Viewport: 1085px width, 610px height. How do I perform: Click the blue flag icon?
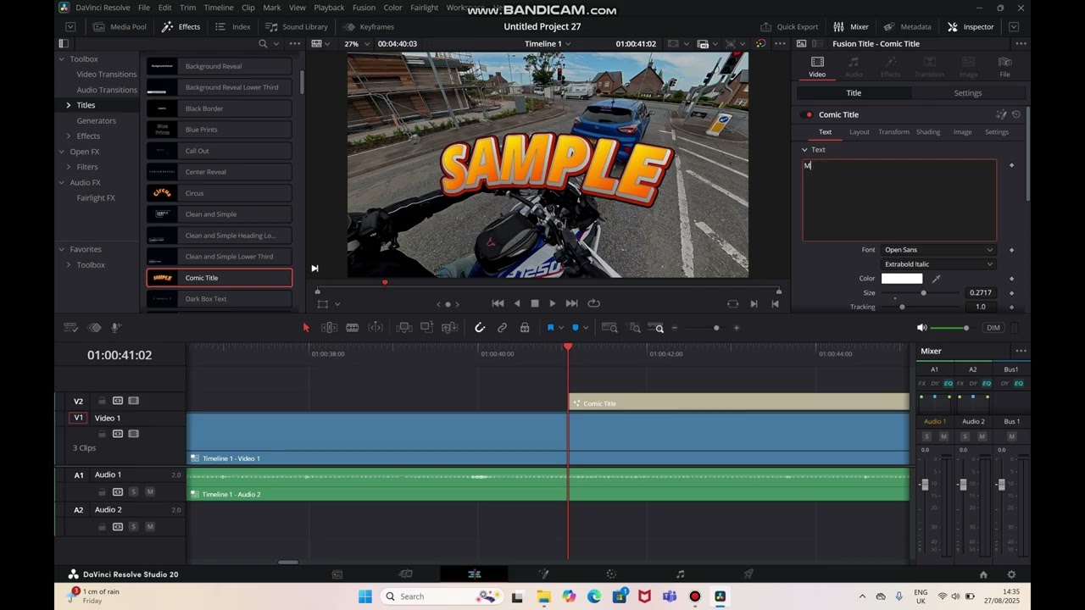[x=550, y=328]
